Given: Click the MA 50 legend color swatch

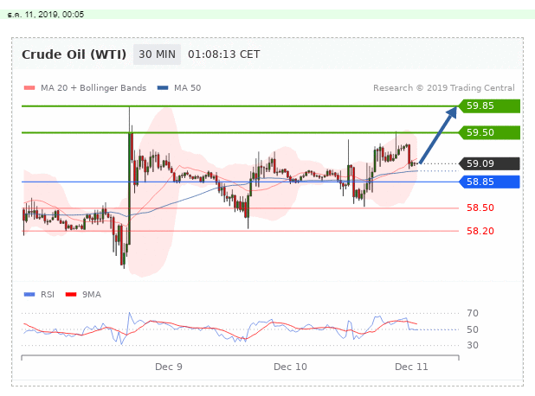Looking at the screenshot, I should point(163,88).
